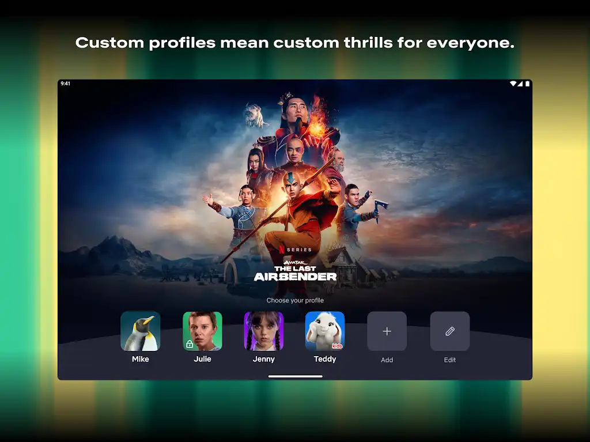Select Mike's penguin profile avatar

pyautogui.click(x=141, y=331)
